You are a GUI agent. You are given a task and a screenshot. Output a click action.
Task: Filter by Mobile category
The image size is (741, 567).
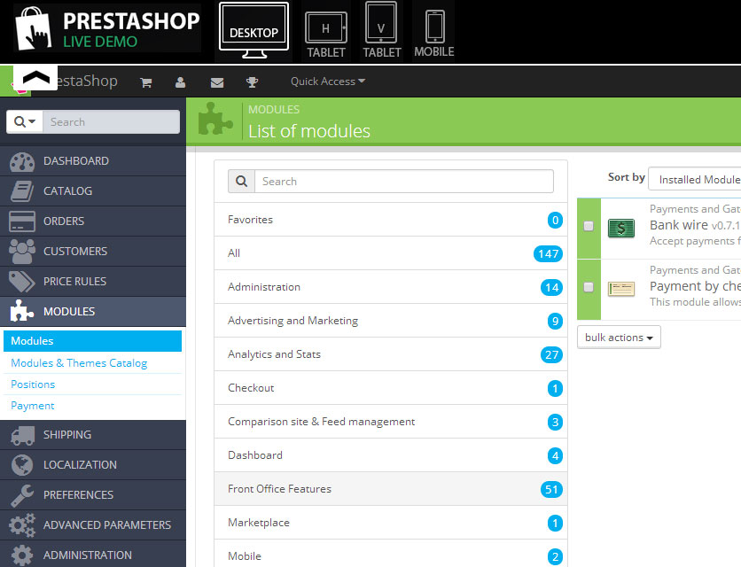click(x=391, y=554)
